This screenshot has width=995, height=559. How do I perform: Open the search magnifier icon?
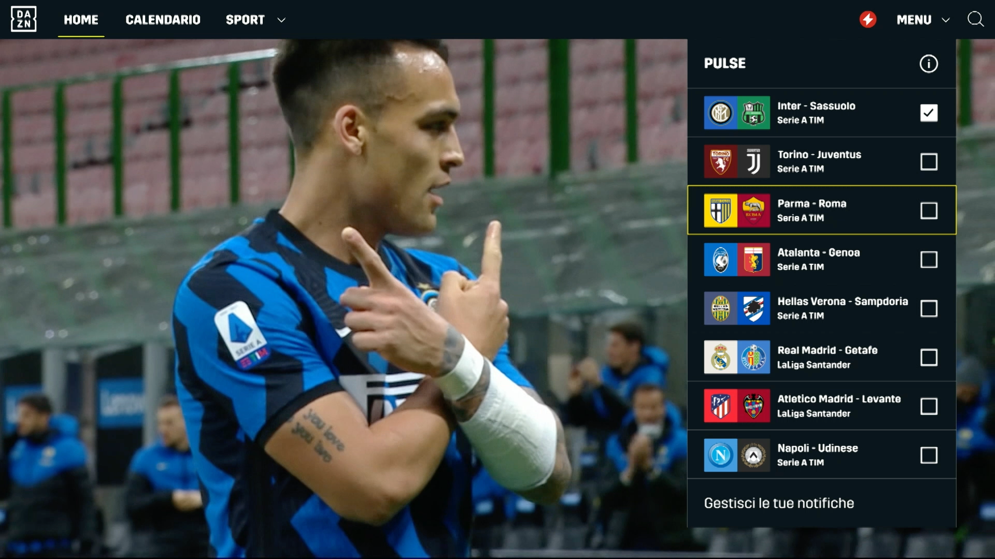[x=976, y=19]
